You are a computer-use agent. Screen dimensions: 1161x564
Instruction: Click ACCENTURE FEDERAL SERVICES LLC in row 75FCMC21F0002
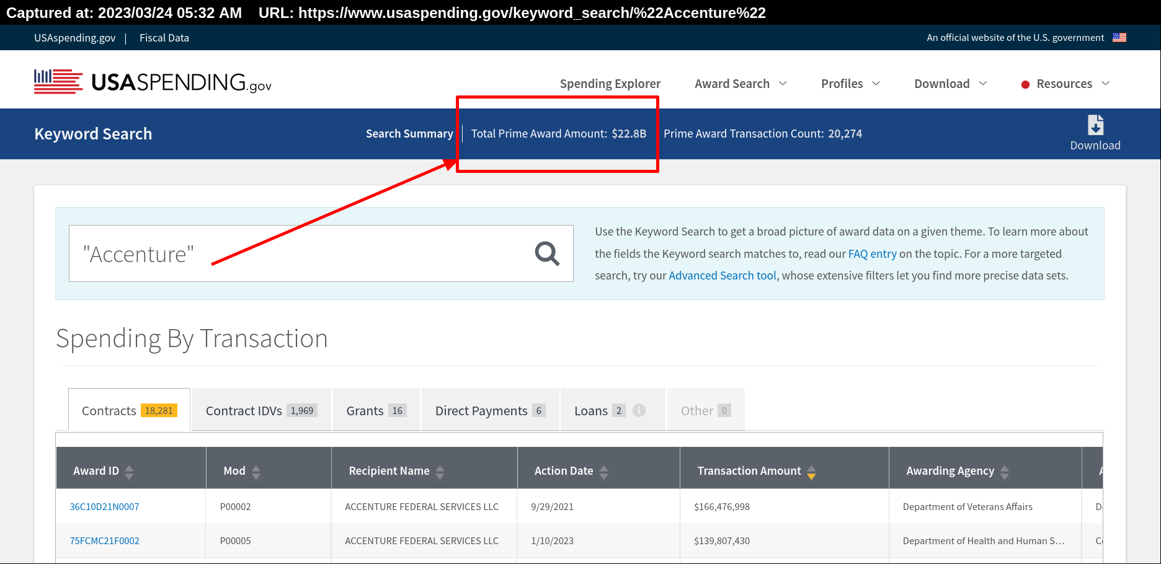[422, 540]
